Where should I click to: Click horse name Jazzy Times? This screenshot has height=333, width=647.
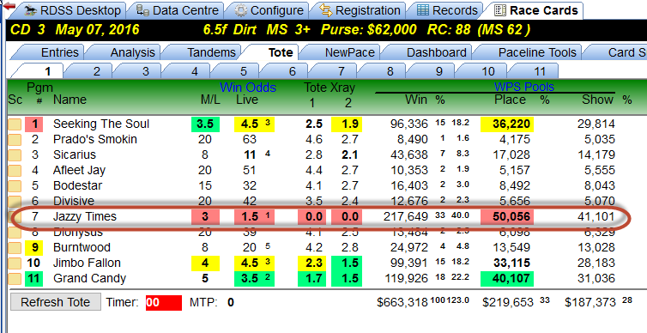click(x=85, y=216)
